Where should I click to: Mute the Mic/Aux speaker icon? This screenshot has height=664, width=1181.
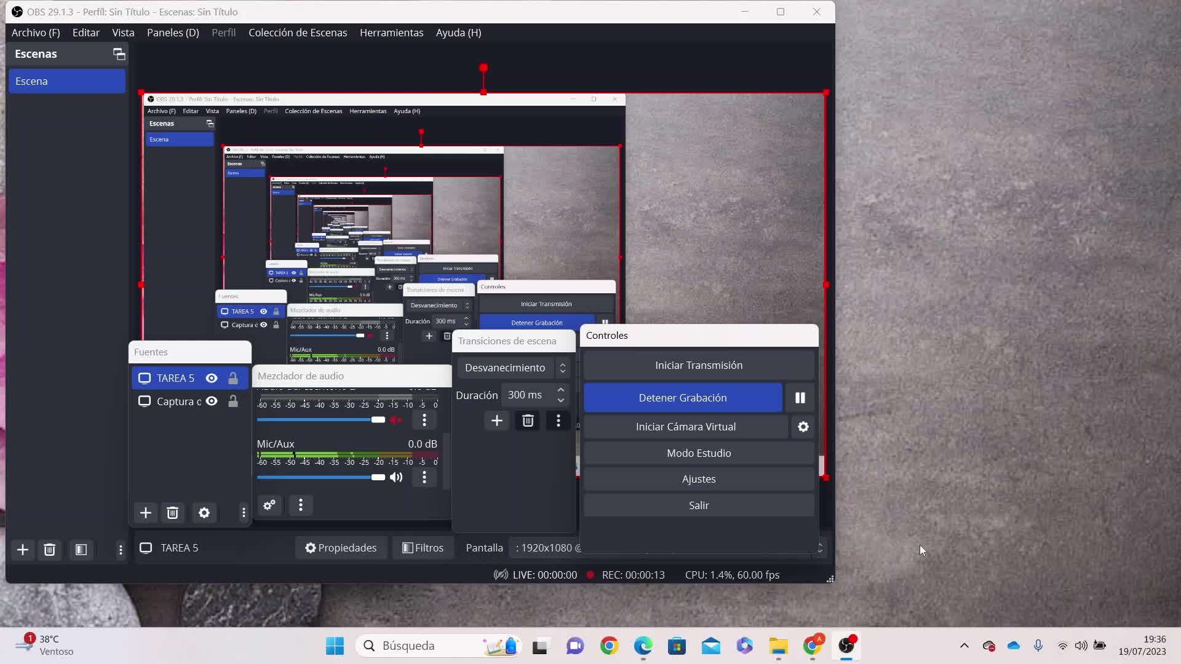(396, 477)
